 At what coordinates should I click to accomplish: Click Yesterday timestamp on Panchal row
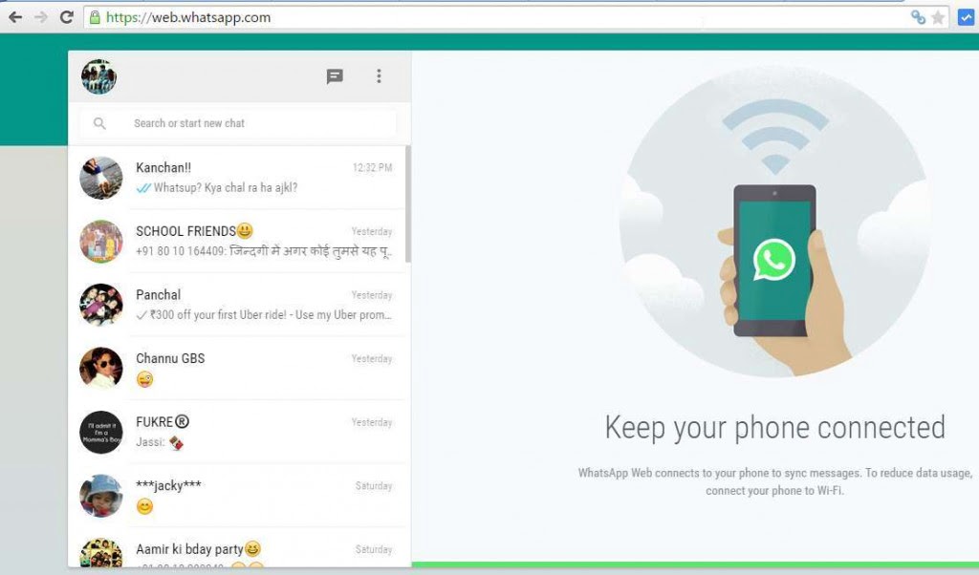[x=372, y=295]
